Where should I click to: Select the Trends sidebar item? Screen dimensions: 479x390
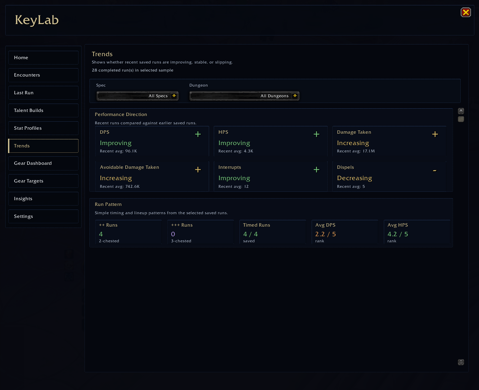(x=43, y=146)
